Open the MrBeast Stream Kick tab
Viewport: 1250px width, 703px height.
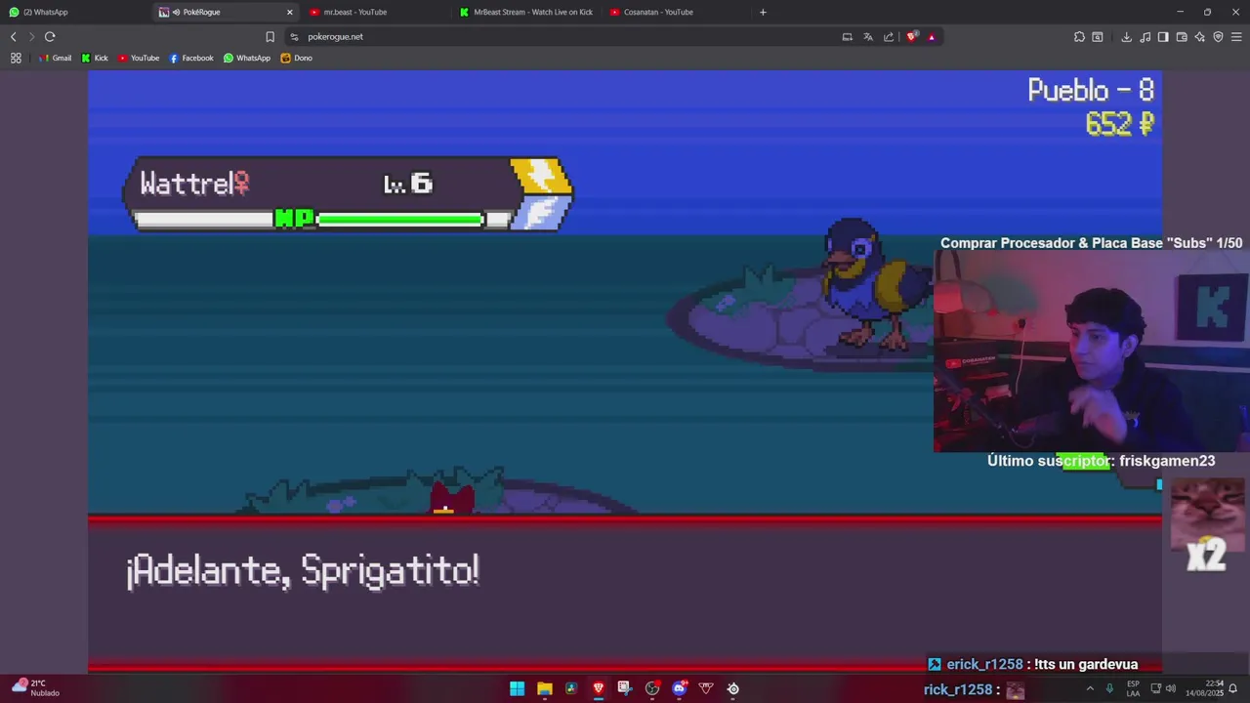pos(526,12)
